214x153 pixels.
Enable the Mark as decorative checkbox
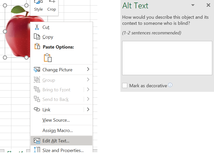pyautogui.click(x=125, y=85)
